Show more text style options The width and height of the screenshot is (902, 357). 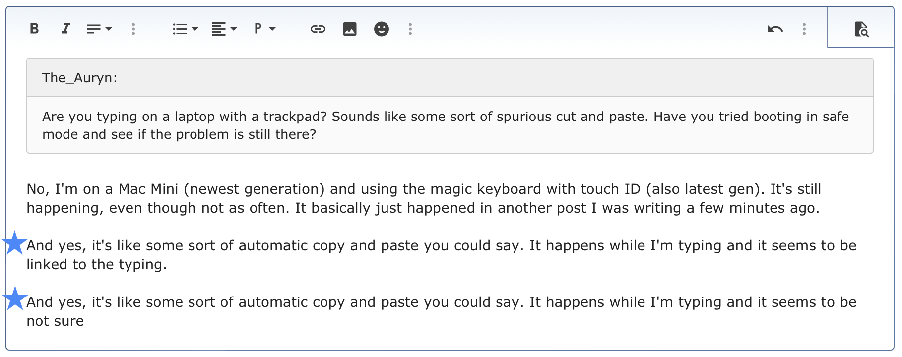click(x=133, y=29)
